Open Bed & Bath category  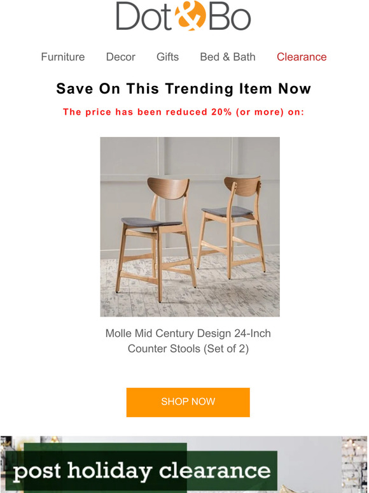[228, 57]
